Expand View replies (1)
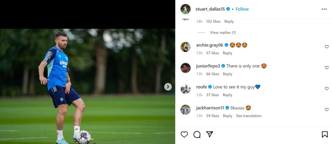The width and height of the screenshot is (332, 144). pyautogui.click(x=223, y=33)
